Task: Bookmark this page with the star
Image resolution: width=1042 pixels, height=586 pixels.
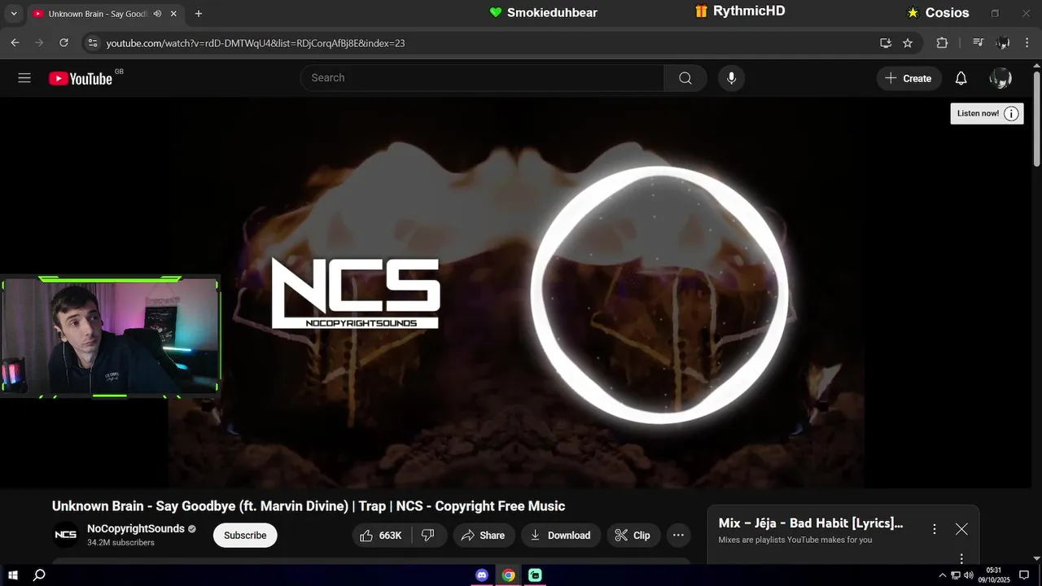Action: pos(908,43)
